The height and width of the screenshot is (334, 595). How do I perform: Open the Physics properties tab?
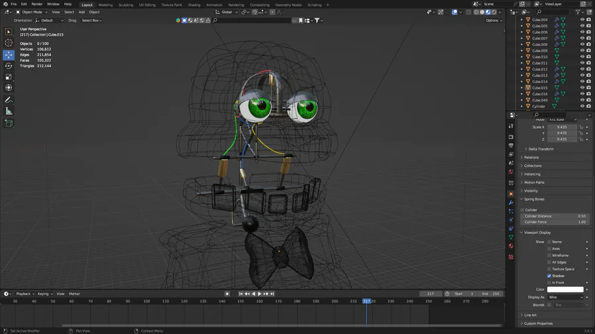(x=511, y=220)
